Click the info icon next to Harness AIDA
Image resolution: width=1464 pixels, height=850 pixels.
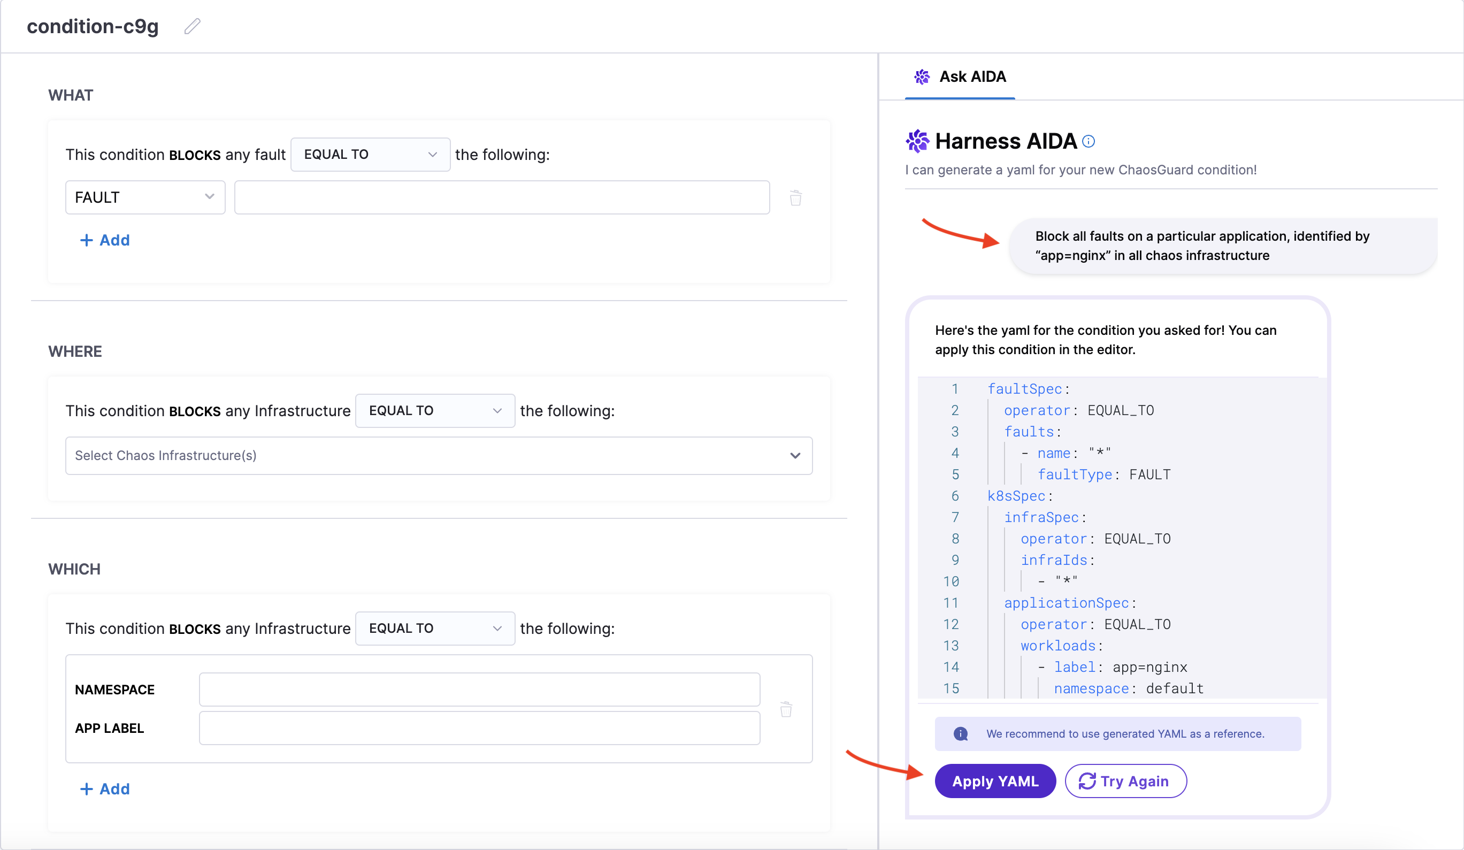[x=1089, y=141]
